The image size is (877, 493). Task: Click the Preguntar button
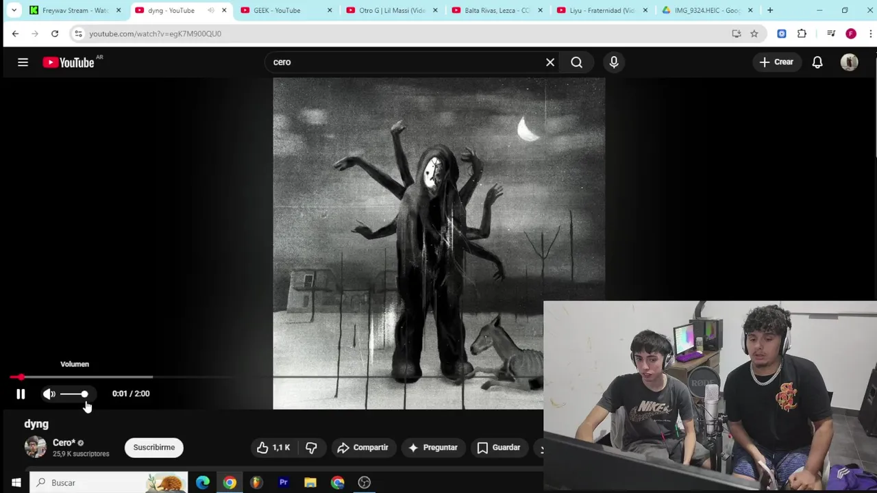click(x=433, y=448)
